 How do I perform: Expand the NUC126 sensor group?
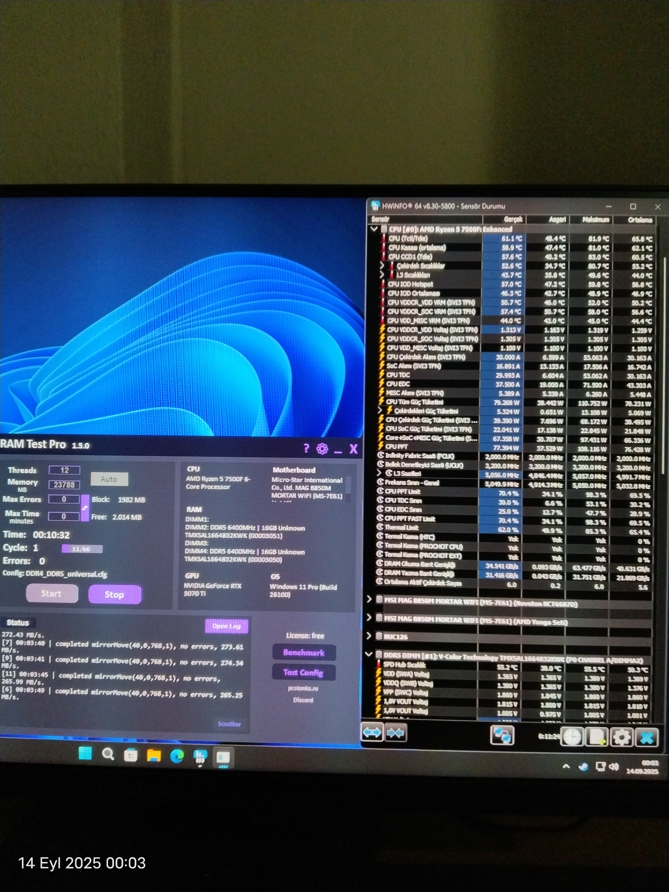click(x=369, y=636)
